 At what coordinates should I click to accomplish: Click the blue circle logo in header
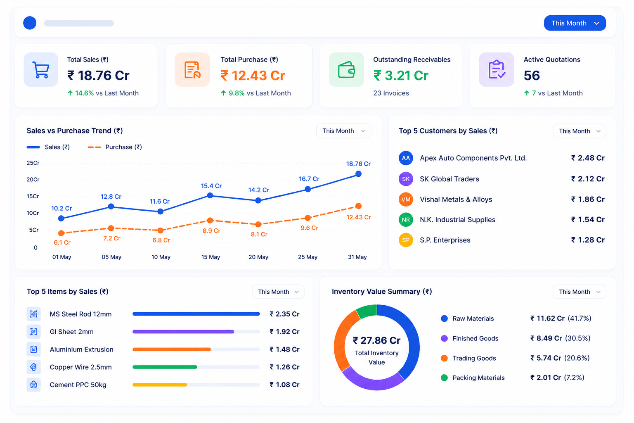(30, 23)
